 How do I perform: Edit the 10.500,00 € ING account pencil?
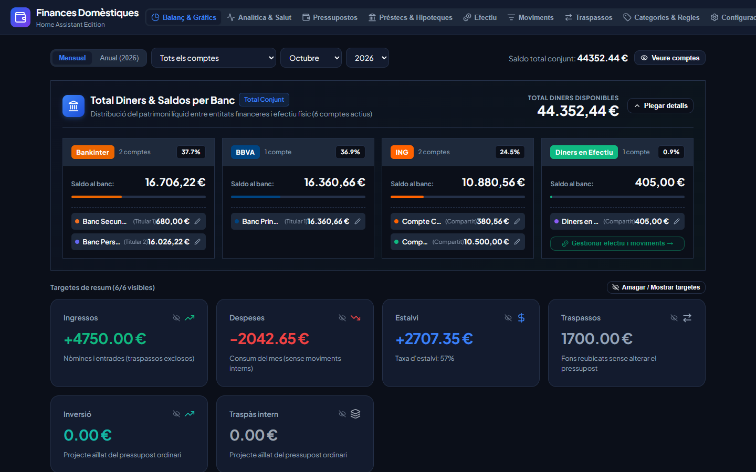click(x=517, y=242)
